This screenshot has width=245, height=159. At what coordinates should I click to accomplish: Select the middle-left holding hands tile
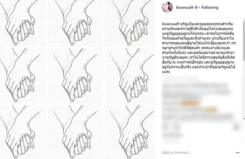click(23, 75)
